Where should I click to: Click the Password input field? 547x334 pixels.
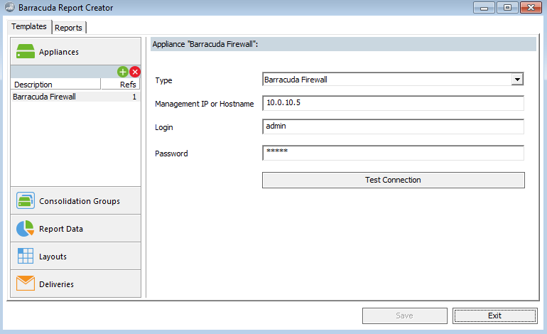coord(393,153)
